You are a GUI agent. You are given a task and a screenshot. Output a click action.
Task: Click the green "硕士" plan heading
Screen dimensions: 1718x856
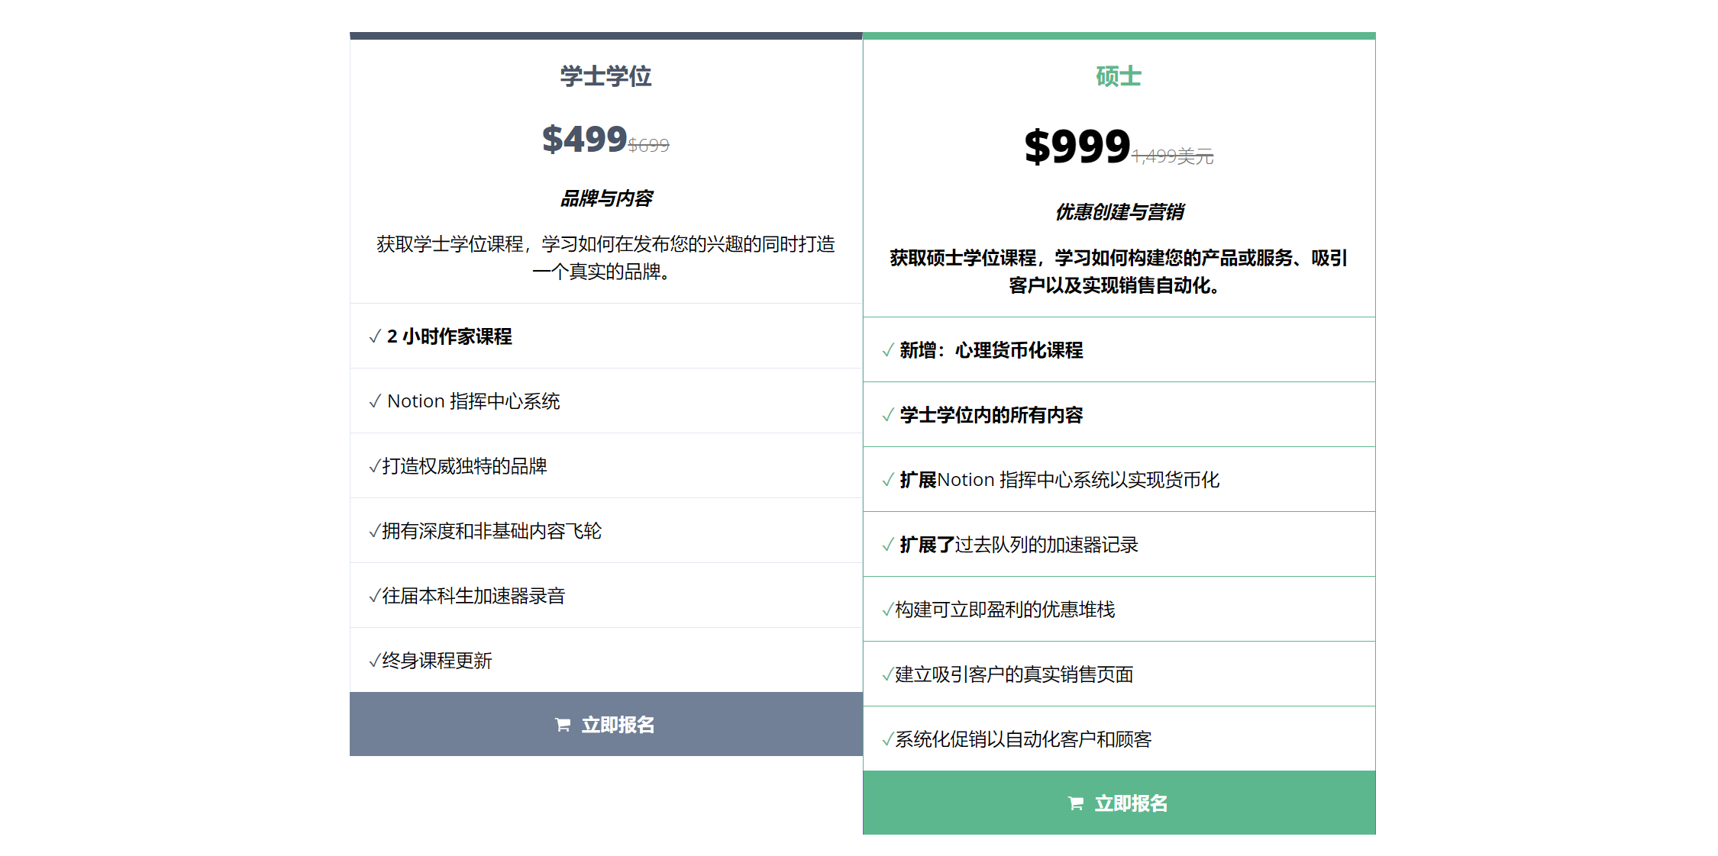[1119, 76]
